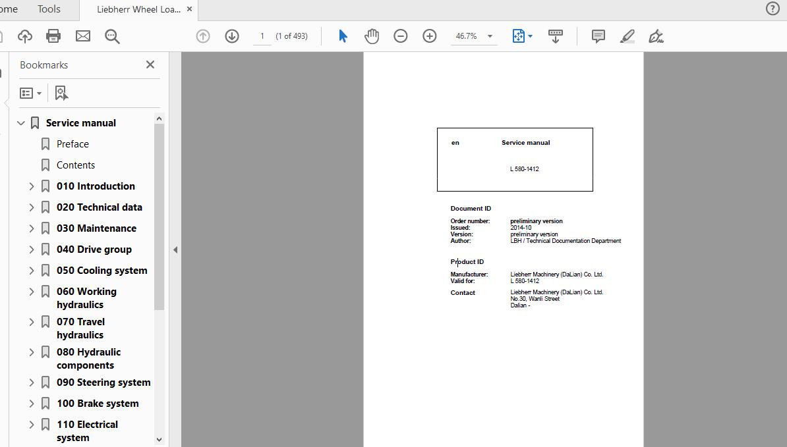Image resolution: width=787 pixels, height=447 pixels.
Task: Expand the 080 Hydraulic components bookmark
Action: click(31, 352)
